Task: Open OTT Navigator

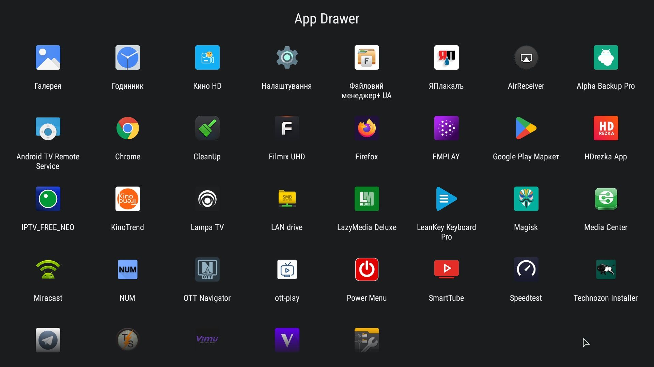Action: [x=207, y=269]
